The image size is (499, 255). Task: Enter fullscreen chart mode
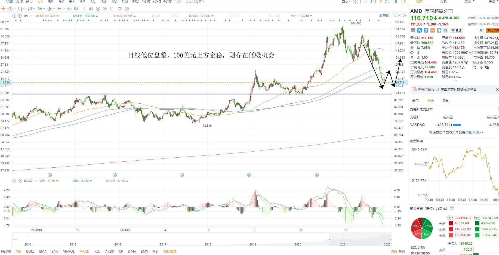click(x=387, y=1)
